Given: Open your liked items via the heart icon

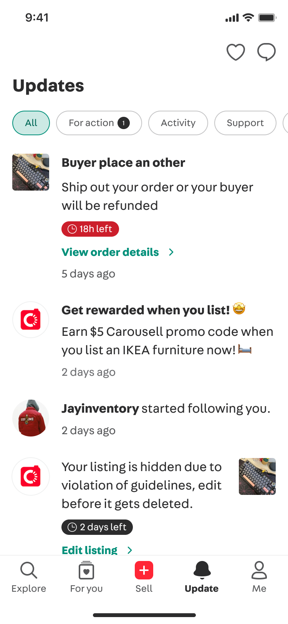Looking at the screenshot, I should [236, 52].
